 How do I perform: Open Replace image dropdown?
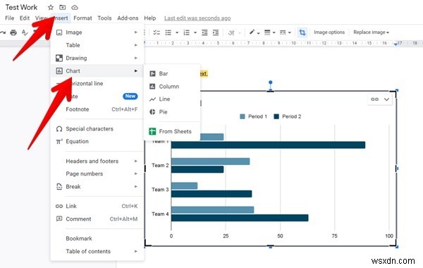tap(372, 32)
